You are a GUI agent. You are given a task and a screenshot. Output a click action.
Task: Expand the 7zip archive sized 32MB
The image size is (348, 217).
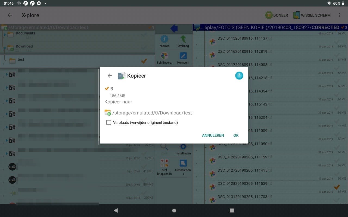[7, 141]
